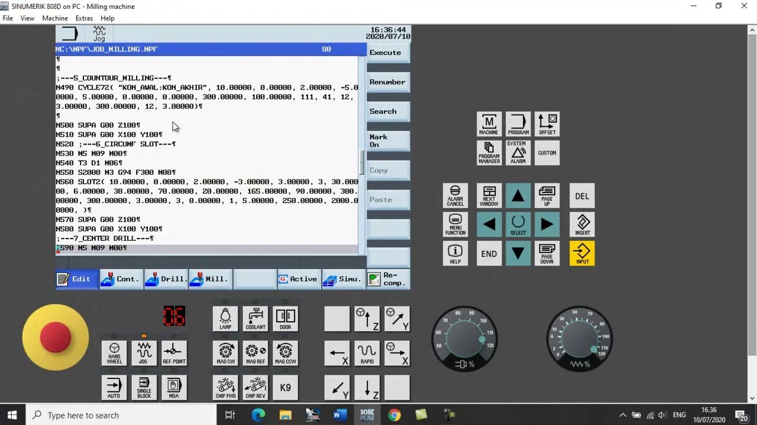Select MDA mode button
This screenshot has width=757, height=425.
pyautogui.click(x=174, y=387)
